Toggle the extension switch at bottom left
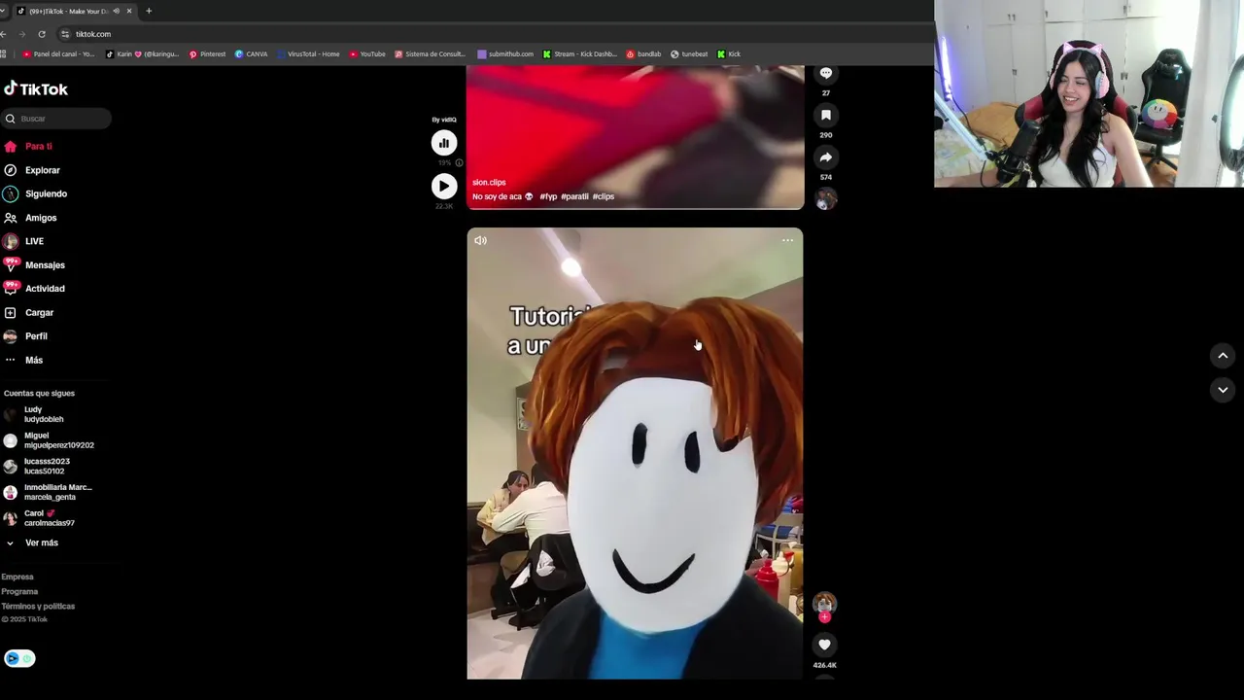The image size is (1244, 700). point(19,658)
